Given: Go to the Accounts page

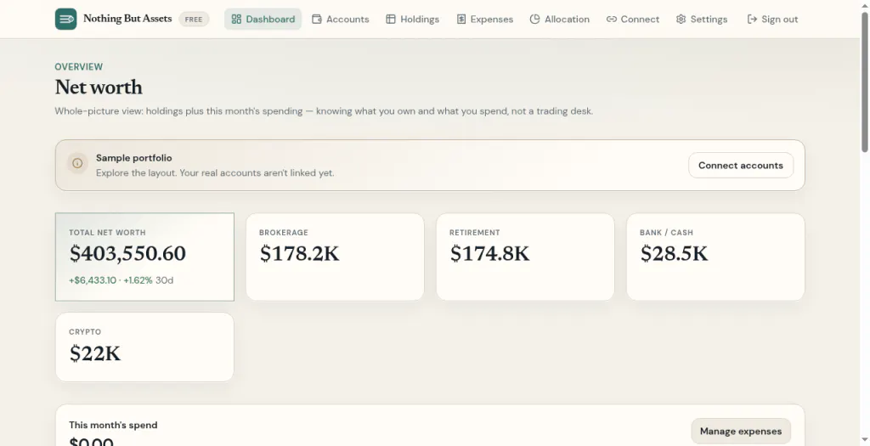Looking at the screenshot, I should (340, 19).
